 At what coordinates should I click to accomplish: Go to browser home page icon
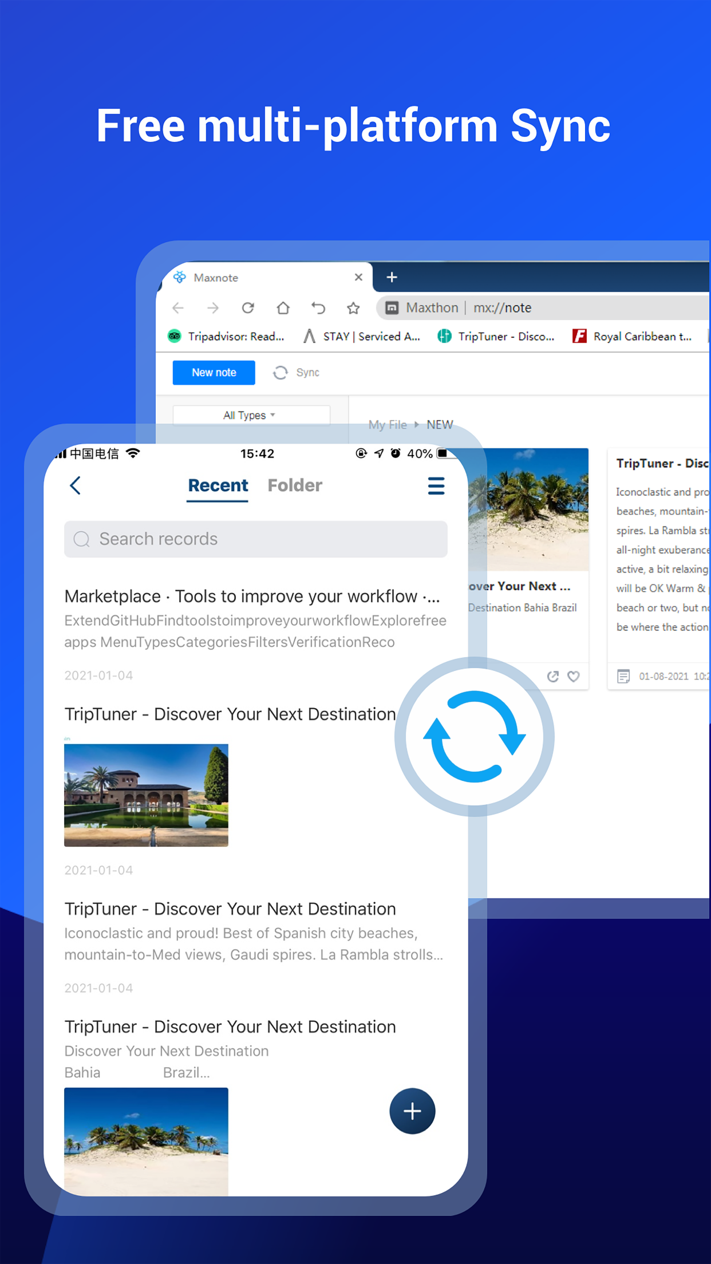pyautogui.click(x=283, y=308)
